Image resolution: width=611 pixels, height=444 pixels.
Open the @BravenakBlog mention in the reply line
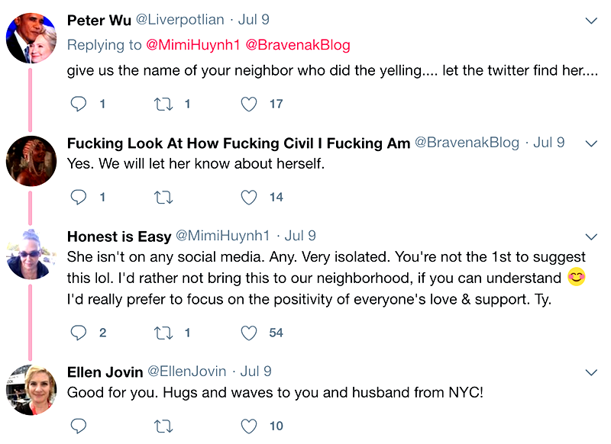pyautogui.click(x=298, y=45)
